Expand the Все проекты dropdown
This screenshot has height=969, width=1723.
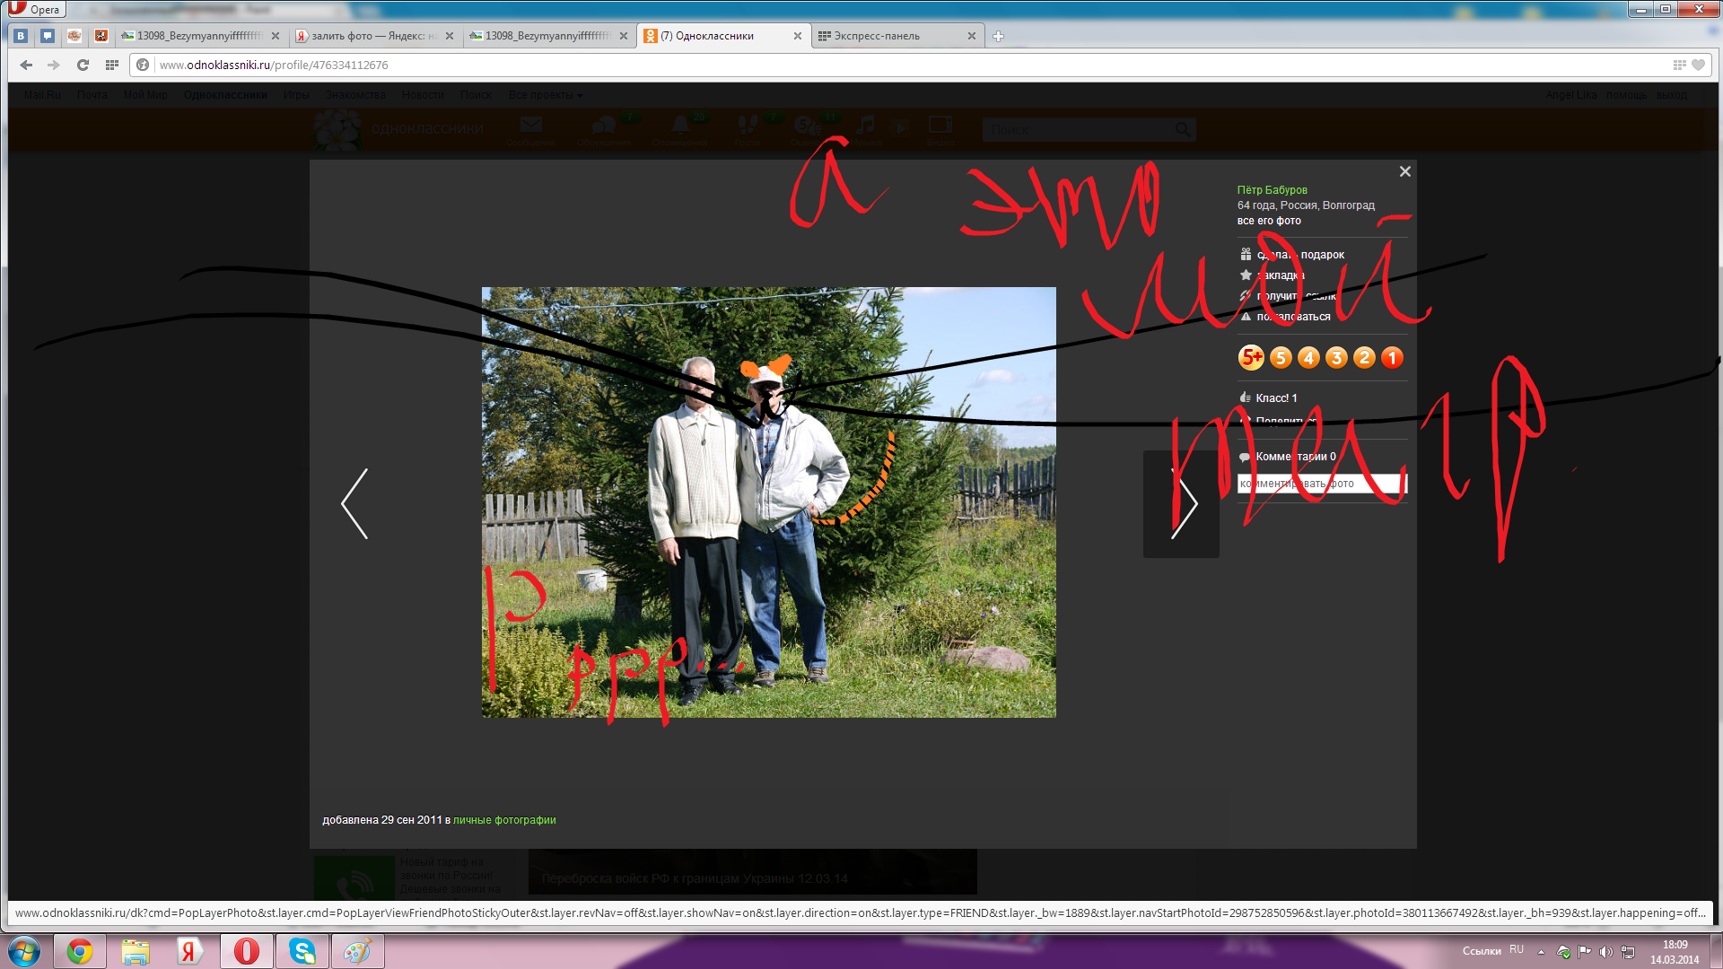point(546,95)
